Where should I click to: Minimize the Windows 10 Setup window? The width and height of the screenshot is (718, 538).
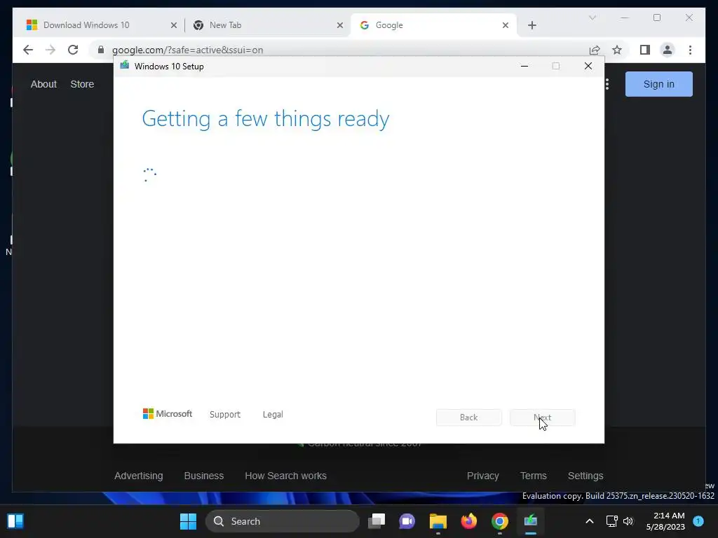point(524,66)
